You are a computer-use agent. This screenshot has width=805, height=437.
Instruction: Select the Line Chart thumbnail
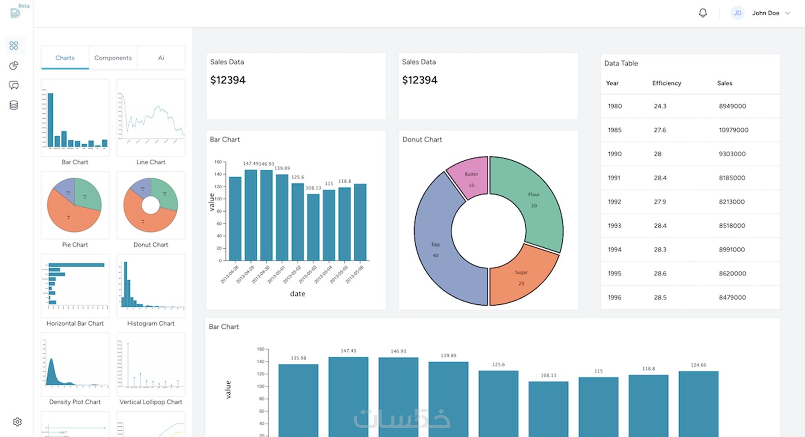pyautogui.click(x=151, y=118)
